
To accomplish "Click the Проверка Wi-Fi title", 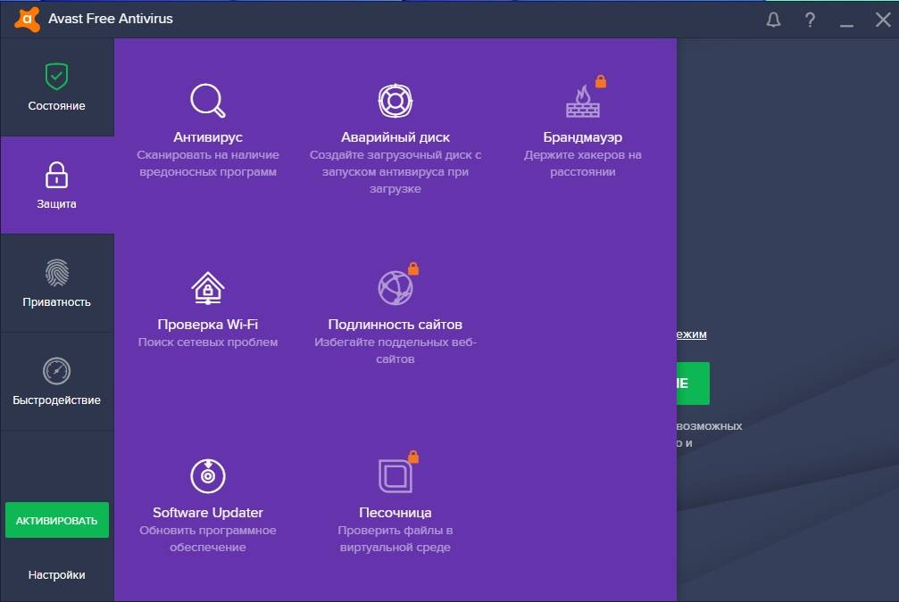I will [207, 325].
